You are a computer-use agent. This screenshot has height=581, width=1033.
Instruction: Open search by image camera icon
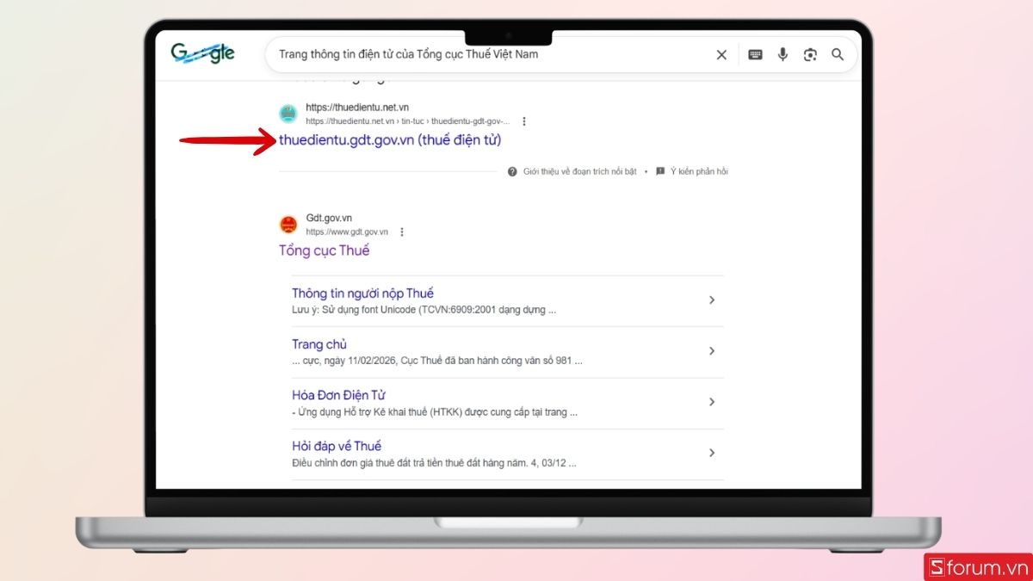(x=810, y=54)
